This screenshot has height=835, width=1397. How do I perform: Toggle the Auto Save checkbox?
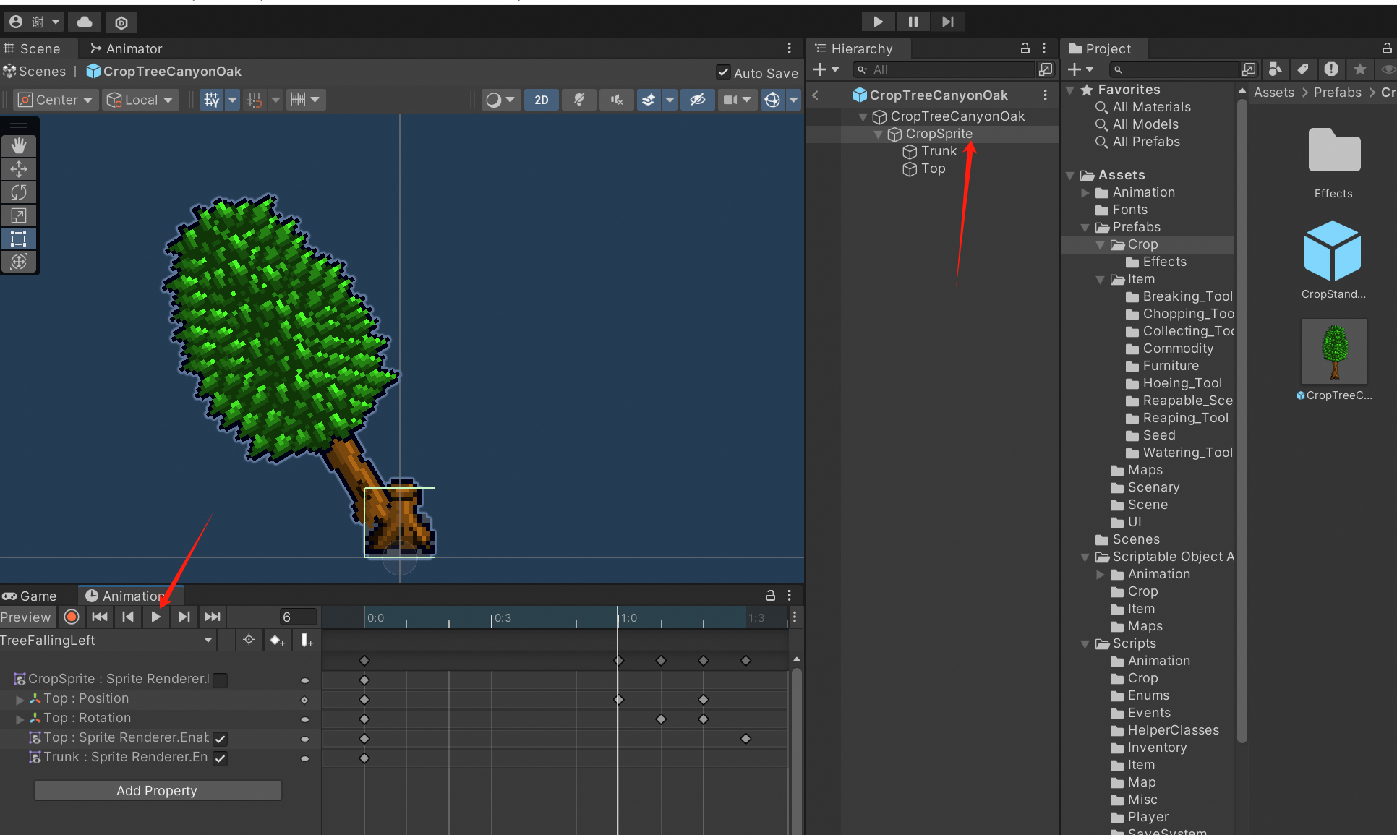[x=723, y=72]
